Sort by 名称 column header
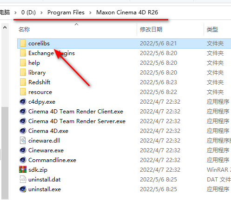The height and width of the screenshot is (200, 231). [x=24, y=29]
